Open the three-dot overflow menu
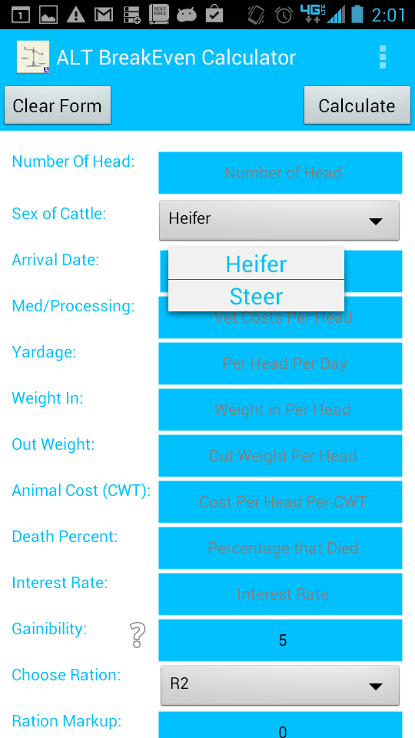Viewport: 415px width, 738px height. [383, 58]
